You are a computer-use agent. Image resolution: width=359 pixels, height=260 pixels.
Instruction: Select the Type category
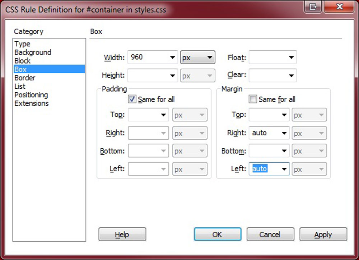22,44
